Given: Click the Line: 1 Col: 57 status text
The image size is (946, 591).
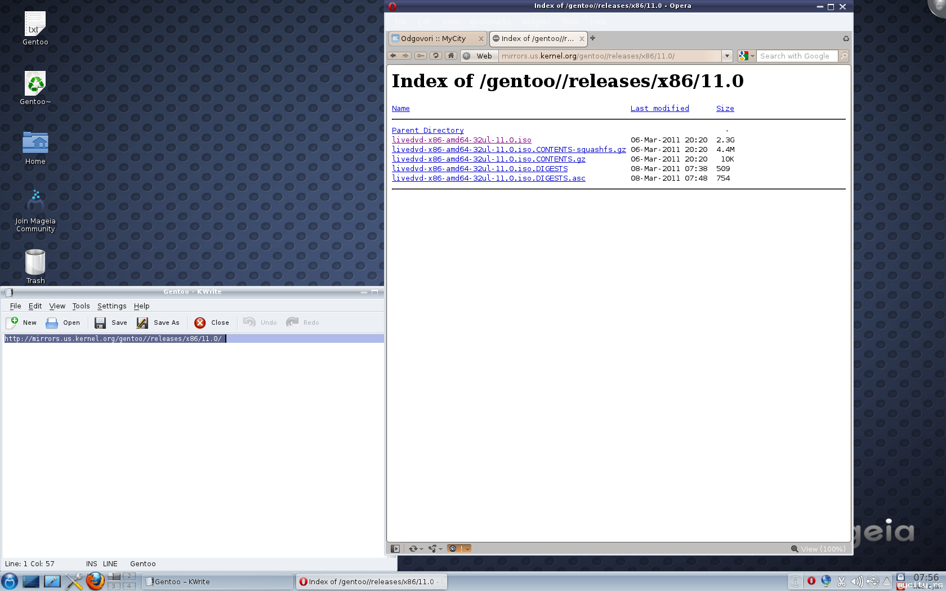Looking at the screenshot, I should coord(30,564).
